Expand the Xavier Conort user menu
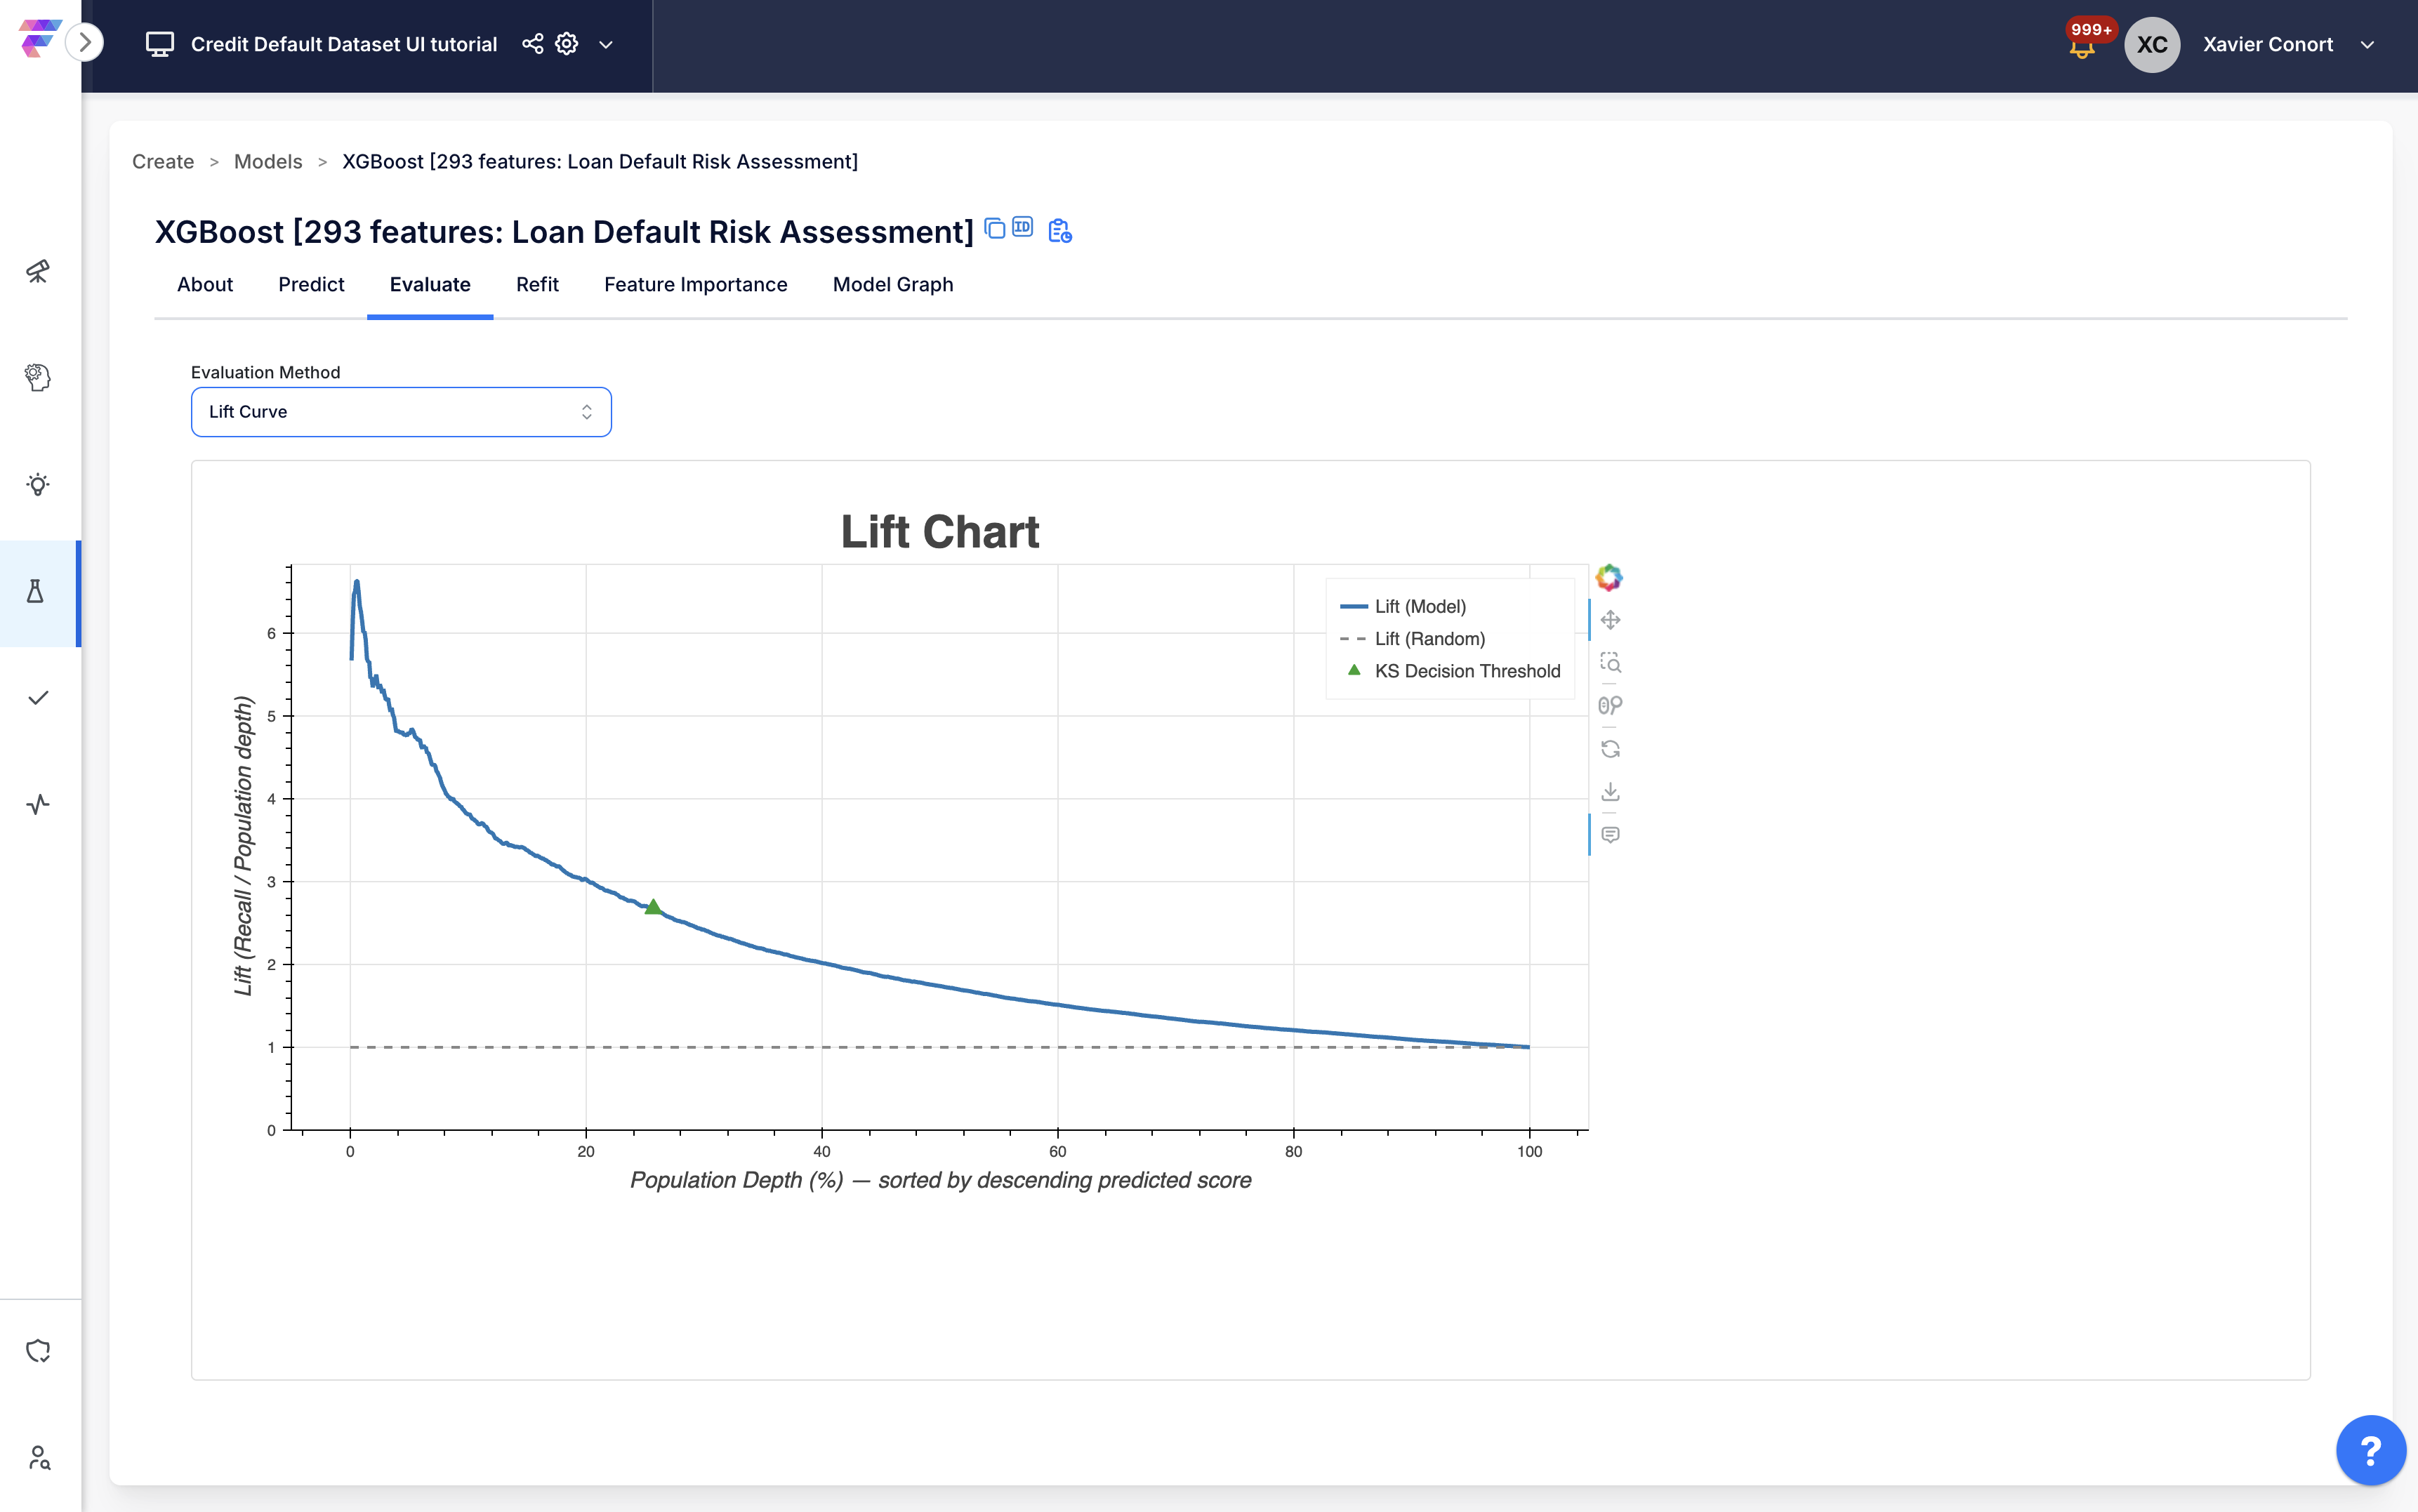This screenshot has height=1512, width=2418. coord(2366,45)
